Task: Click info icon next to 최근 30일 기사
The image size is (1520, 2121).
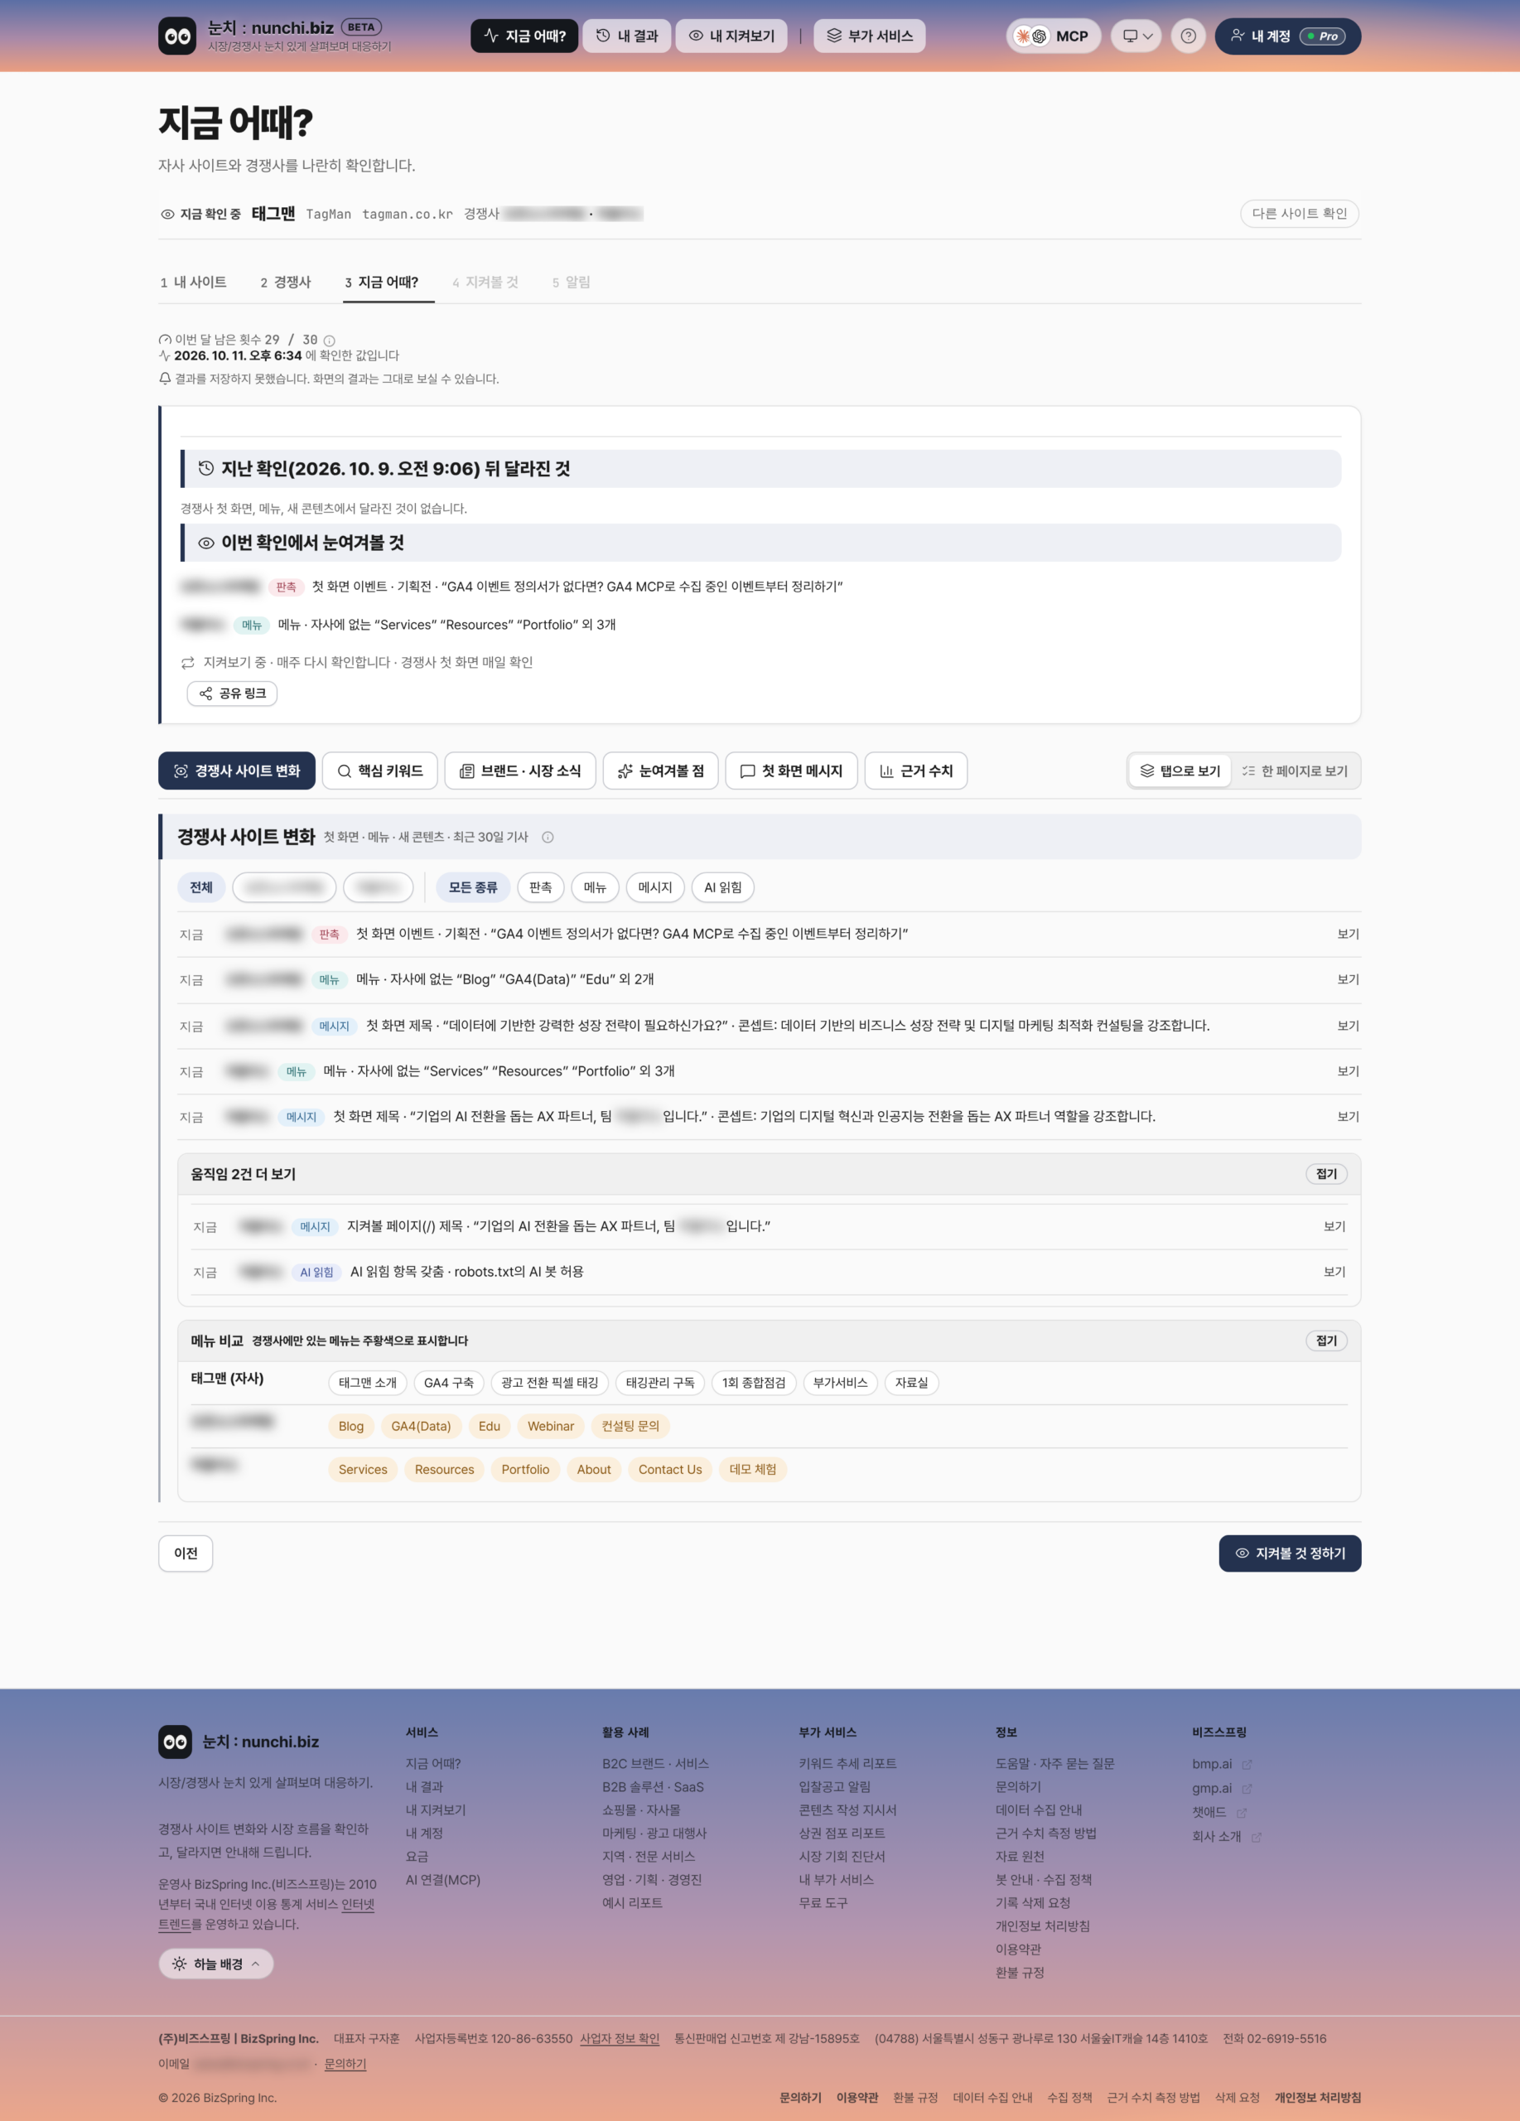Action: (548, 837)
